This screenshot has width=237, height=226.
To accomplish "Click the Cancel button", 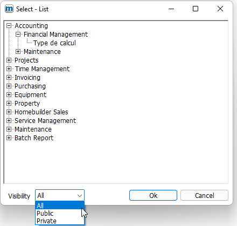I will [204, 195].
